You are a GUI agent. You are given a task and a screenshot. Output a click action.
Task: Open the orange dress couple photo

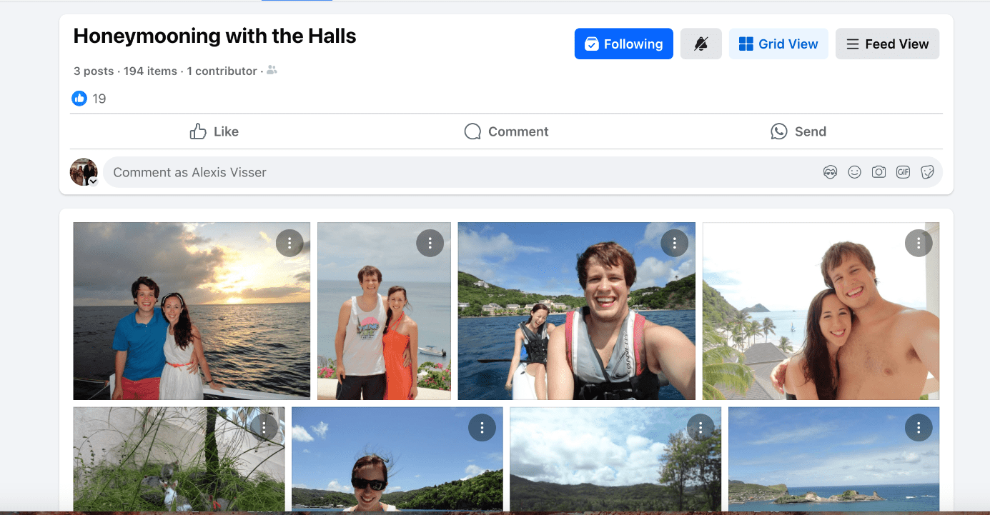coord(384,311)
